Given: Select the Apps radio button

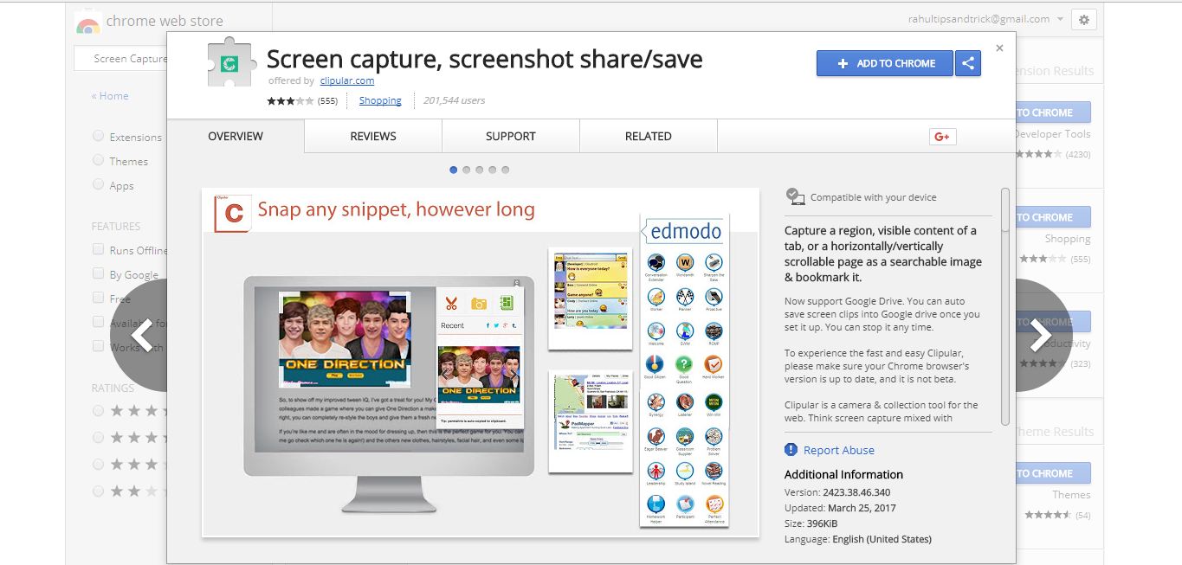Looking at the screenshot, I should 98,184.
